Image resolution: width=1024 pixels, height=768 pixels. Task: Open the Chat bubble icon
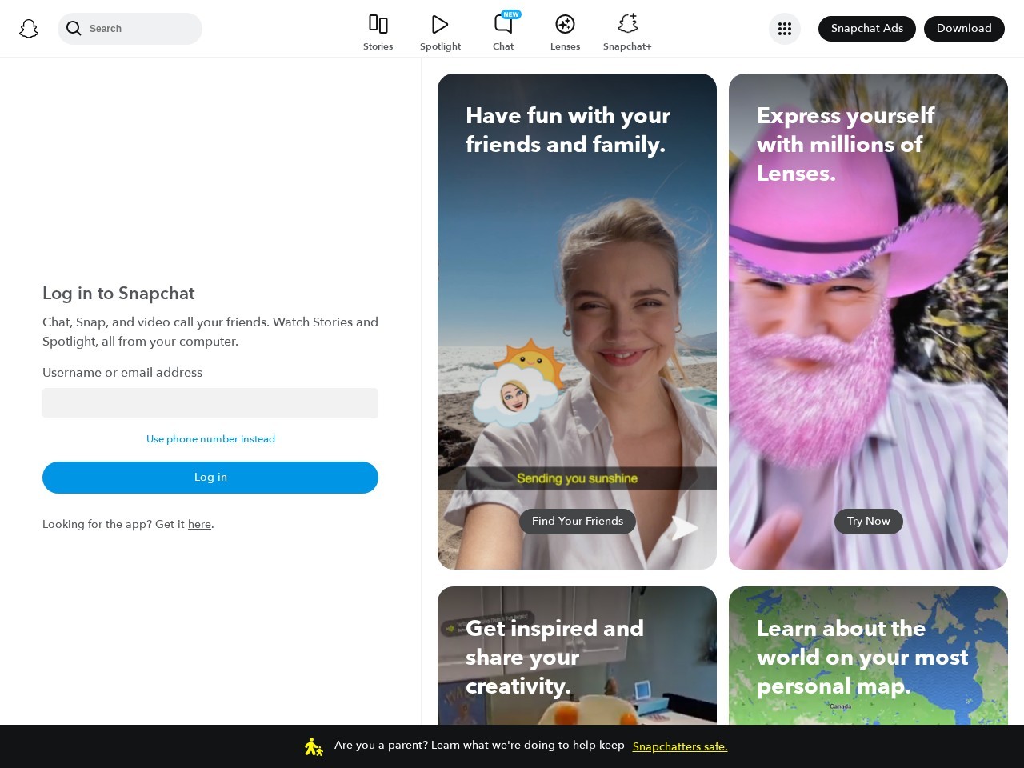pyautogui.click(x=503, y=24)
